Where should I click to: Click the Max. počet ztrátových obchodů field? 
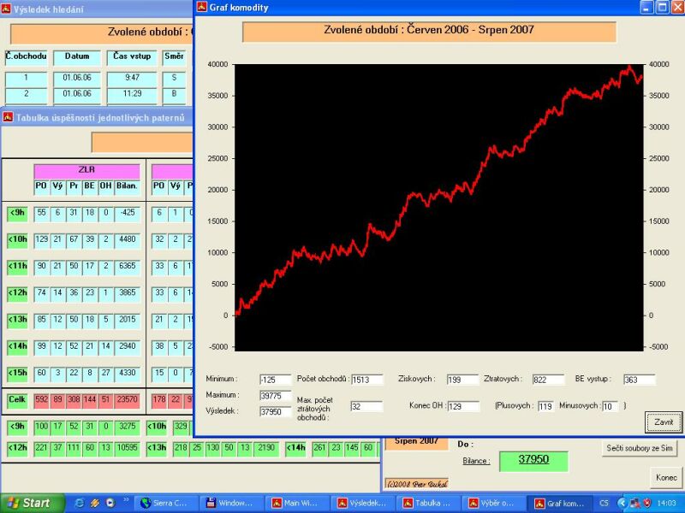[366, 407]
